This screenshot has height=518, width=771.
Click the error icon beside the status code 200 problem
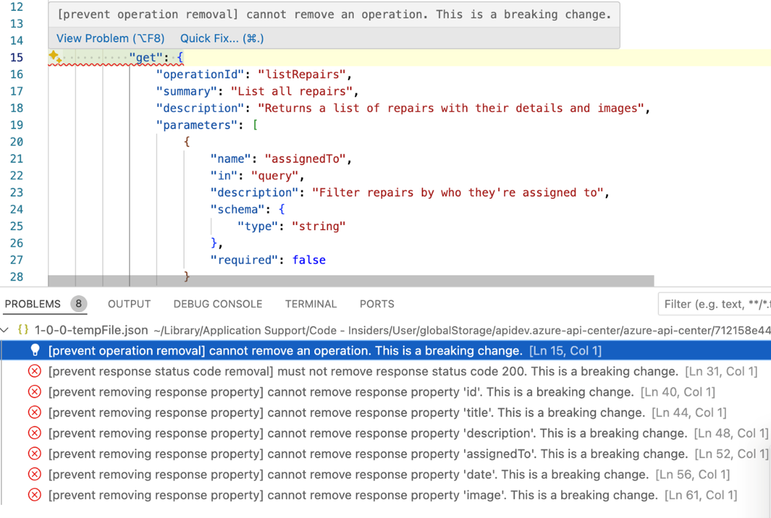pos(34,371)
